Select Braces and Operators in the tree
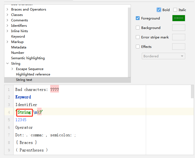195x158 pixels. click(29, 9)
